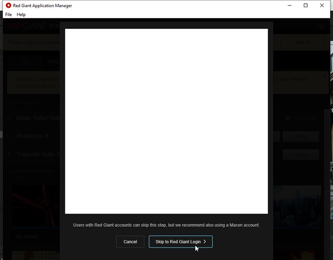Dismiss the internet connection warning banner

tap(325, 77)
